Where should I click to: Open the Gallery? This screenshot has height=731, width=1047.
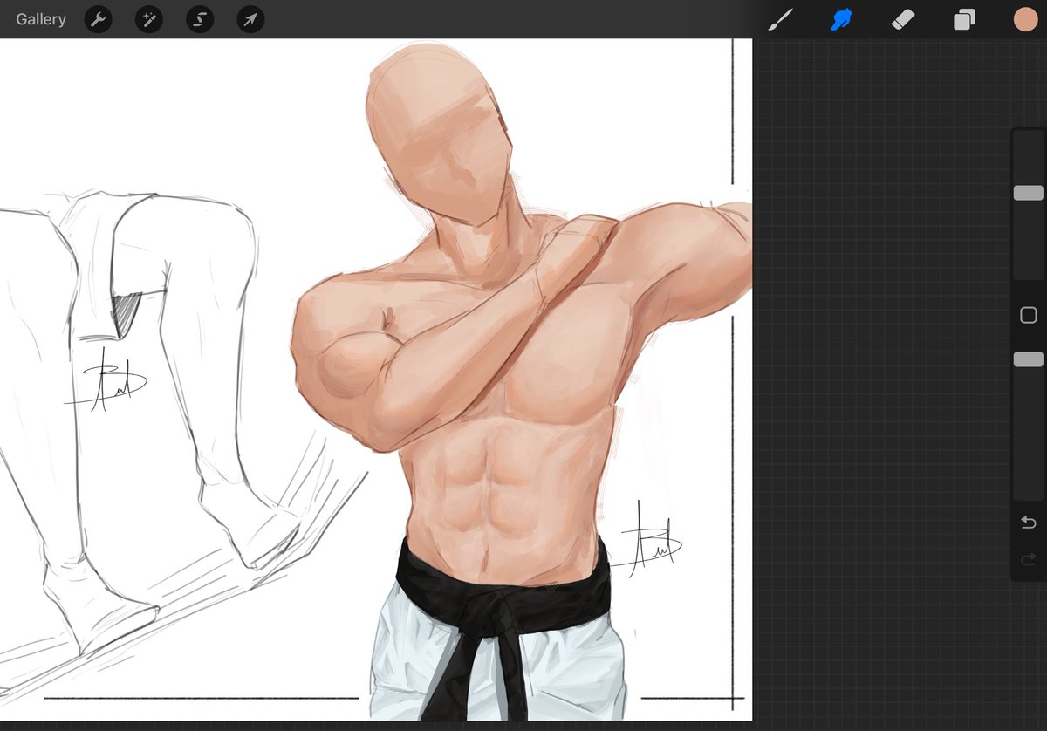tap(41, 19)
